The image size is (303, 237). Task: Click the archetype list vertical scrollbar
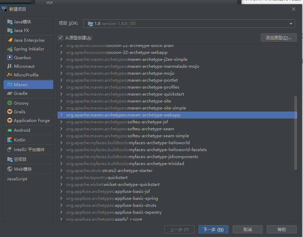pyautogui.click(x=295, y=133)
